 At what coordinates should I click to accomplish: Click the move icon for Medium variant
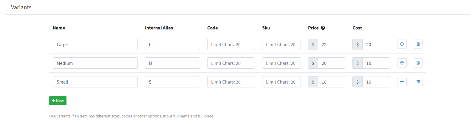(x=402, y=63)
